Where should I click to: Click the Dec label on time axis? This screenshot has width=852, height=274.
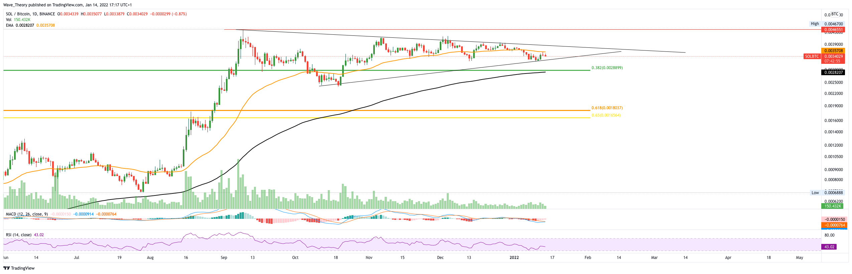(440, 258)
